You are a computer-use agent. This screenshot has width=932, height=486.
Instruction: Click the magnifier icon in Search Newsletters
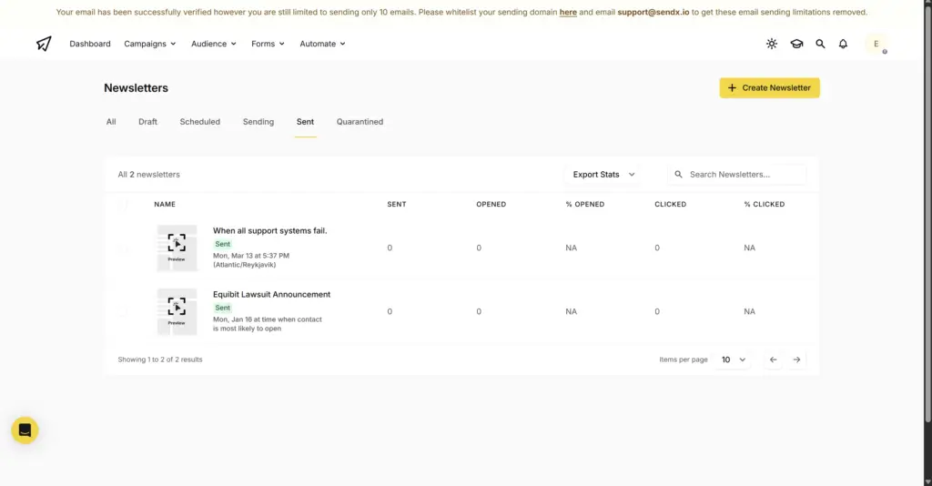tap(678, 174)
